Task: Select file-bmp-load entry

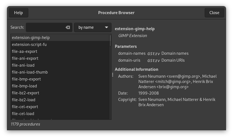Action: point(24,86)
